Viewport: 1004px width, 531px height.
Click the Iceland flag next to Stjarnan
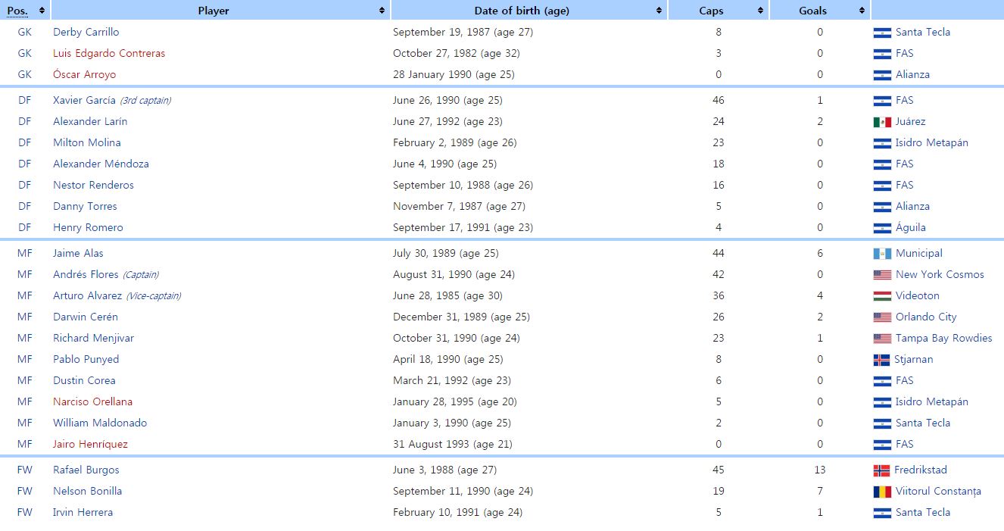point(881,360)
